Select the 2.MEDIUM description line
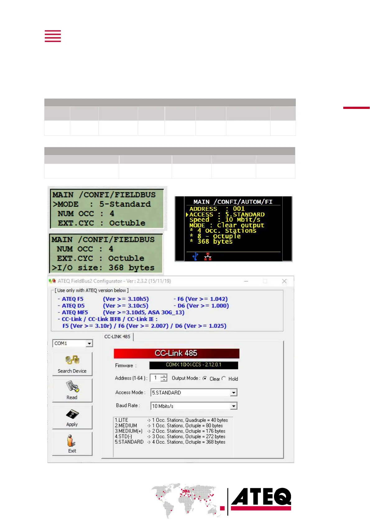 click(169, 426)
